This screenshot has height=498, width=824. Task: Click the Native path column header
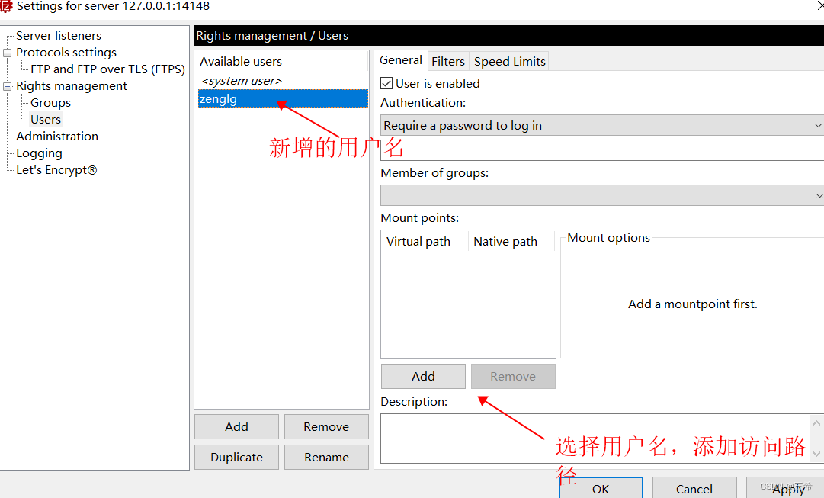pos(511,242)
